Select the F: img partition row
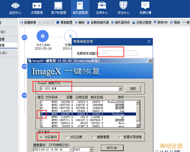Image resolution: width=190 pixels, height=152 pixels. click(x=88, y=111)
